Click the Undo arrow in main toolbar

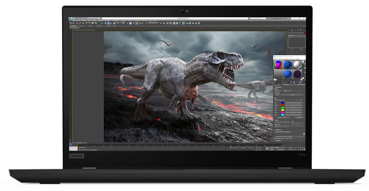pos(70,23)
